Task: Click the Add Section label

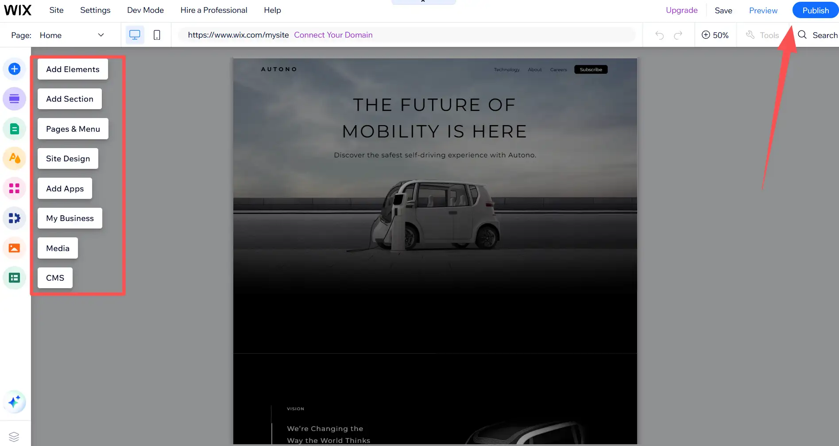Action: pyautogui.click(x=70, y=99)
